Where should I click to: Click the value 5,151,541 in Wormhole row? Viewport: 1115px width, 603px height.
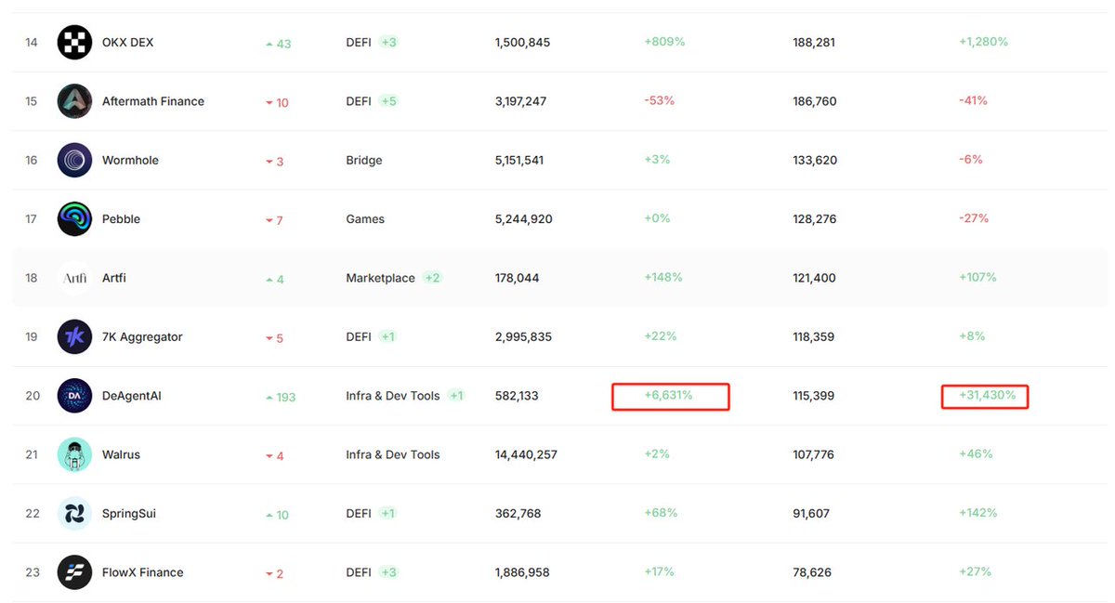tap(519, 160)
